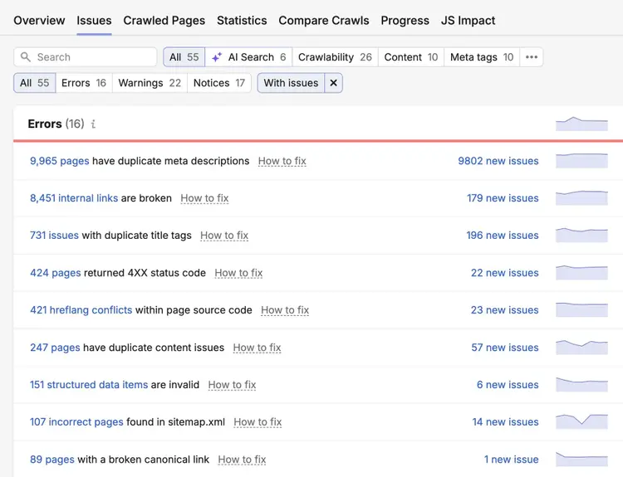The image size is (623, 477).
Task: Filter by Content category
Action: coord(411,57)
